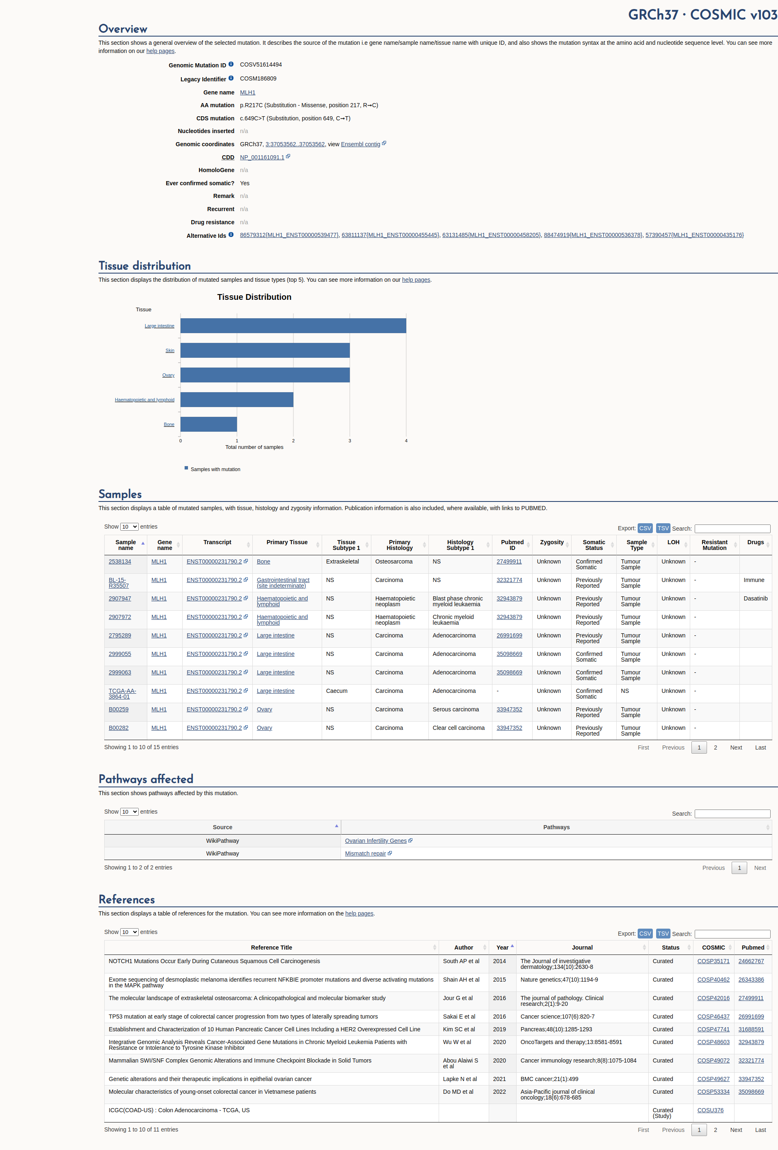Click external link icon after NP_001161091.1
This screenshot has height=1150, width=778.
tap(288, 156)
